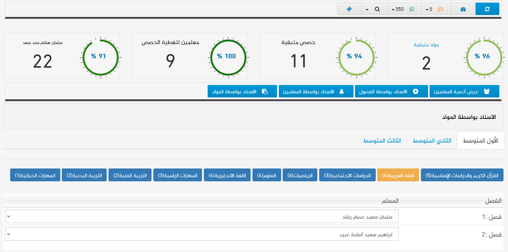Click the group icon in عرض أنصبة المعلمين
This screenshot has height=252, width=508.
(487, 91)
